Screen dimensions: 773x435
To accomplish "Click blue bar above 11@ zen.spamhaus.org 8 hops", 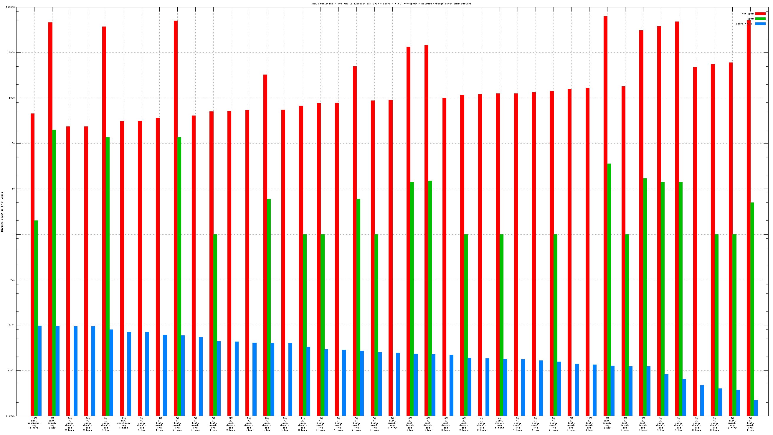I will point(129,374).
